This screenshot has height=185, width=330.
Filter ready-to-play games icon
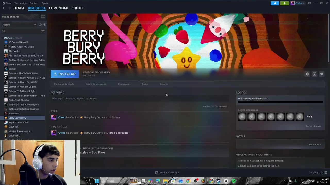coord(45,25)
